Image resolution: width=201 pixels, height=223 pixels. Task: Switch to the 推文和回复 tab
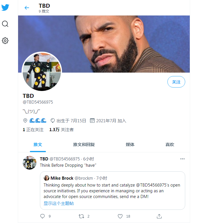click(x=84, y=145)
